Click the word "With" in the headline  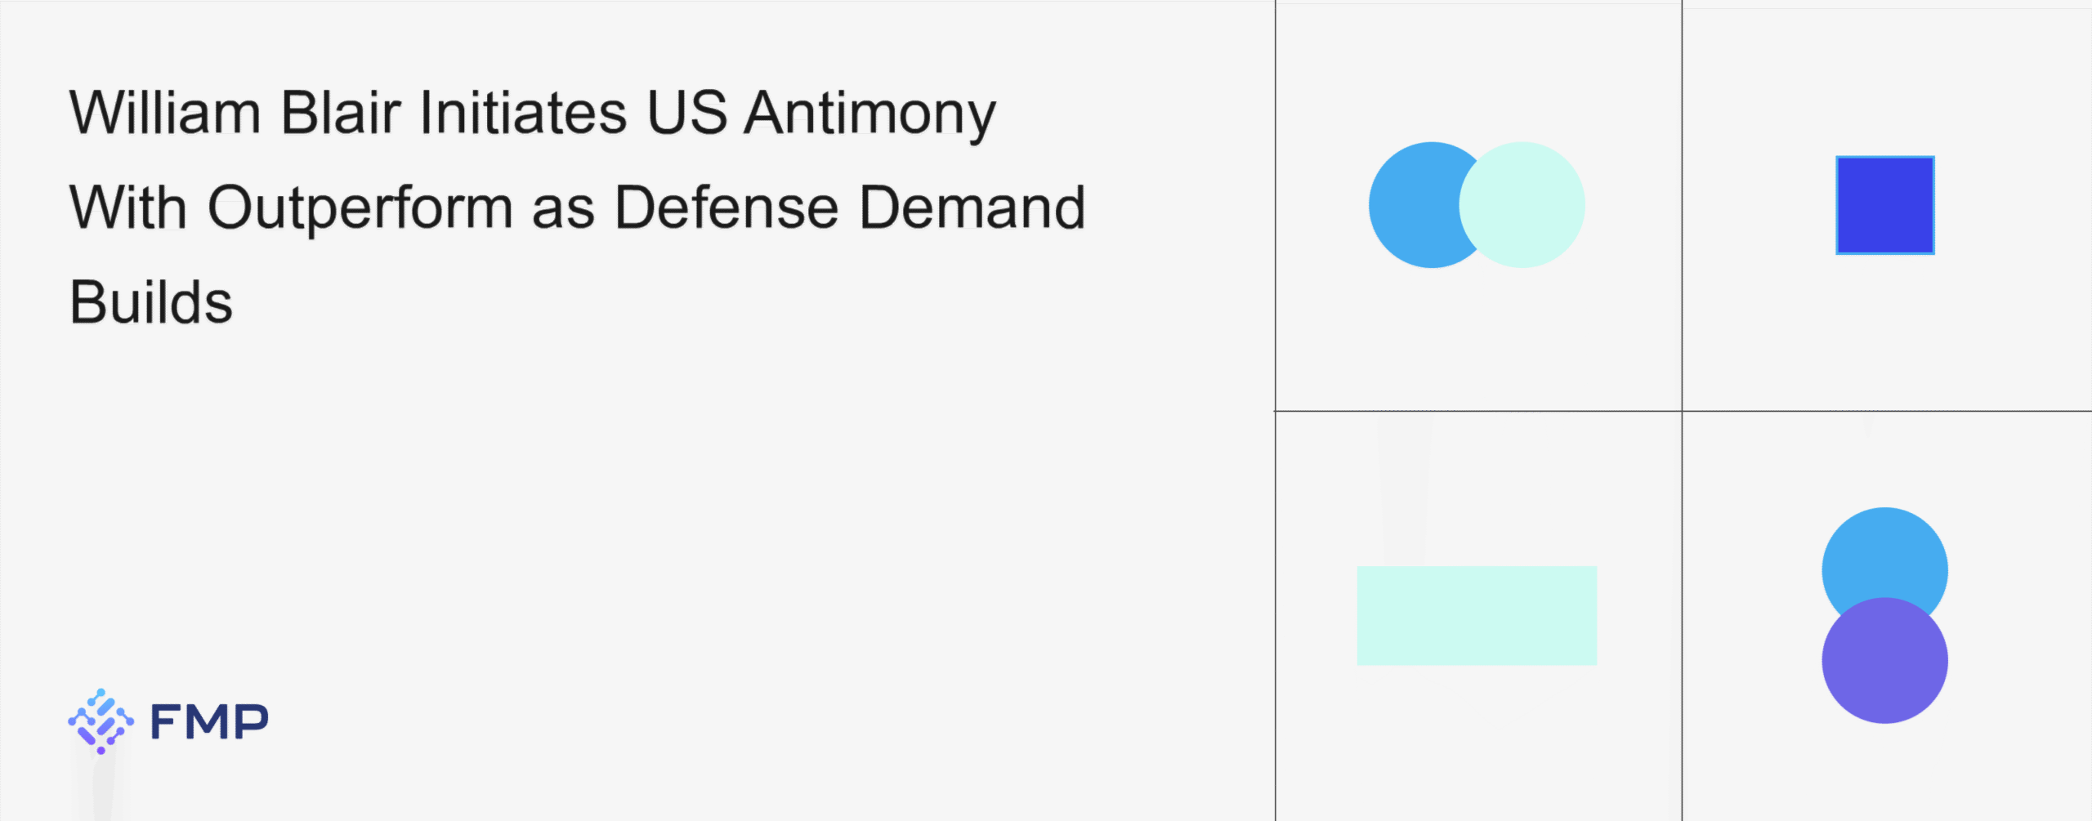[128, 207]
